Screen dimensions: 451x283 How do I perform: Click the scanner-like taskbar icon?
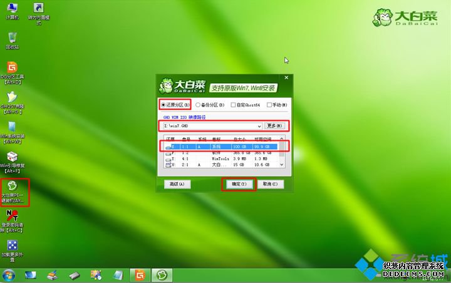point(53,275)
